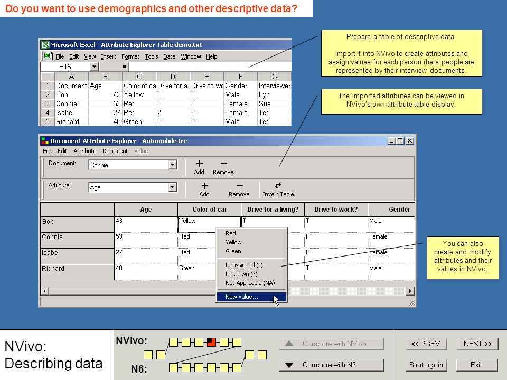Image resolution: width=507 pixels, height=380 pixels.
Task: Click the Start again button
Action: pyautogui.click(x=426, y=365)
